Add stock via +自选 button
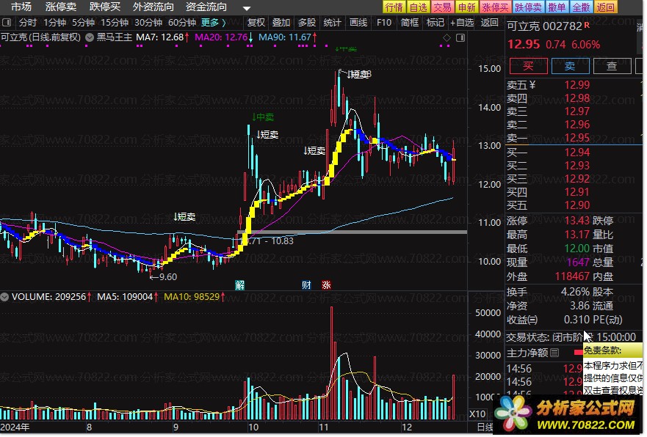 (x=462, y=23)
